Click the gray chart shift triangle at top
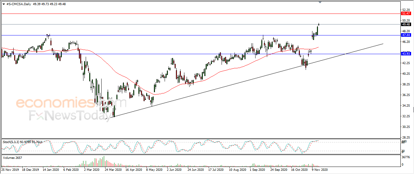 pos(320,2)
